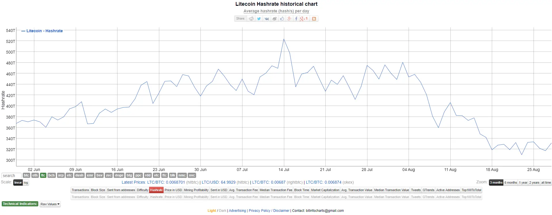The image size is (552, 215).
Task: Switch to the Dark theme link
Action: (223, 211)
